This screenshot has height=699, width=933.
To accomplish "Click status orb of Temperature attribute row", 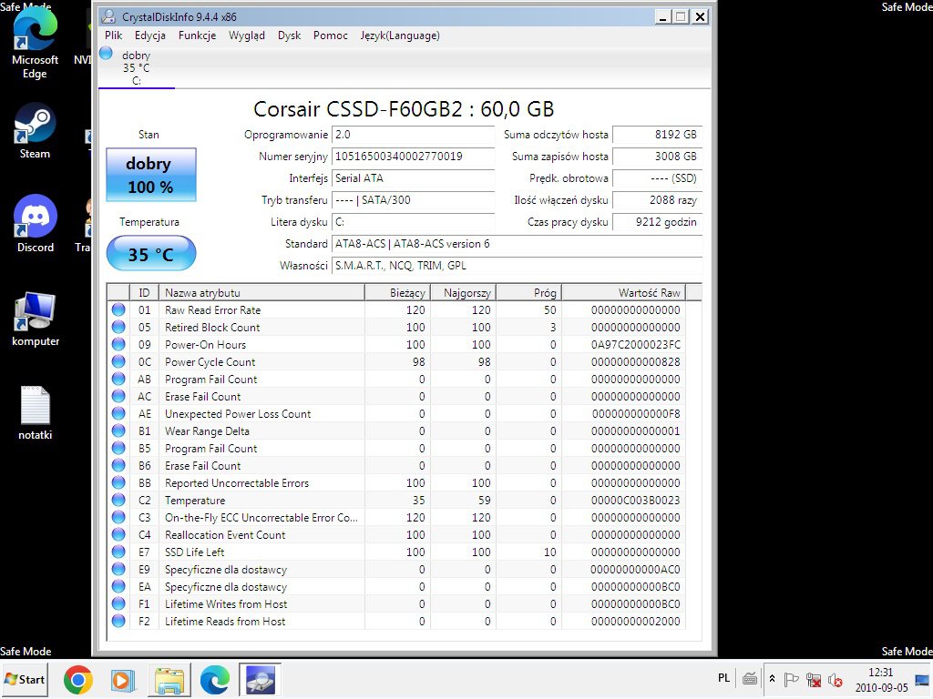I will pos(118,500).
